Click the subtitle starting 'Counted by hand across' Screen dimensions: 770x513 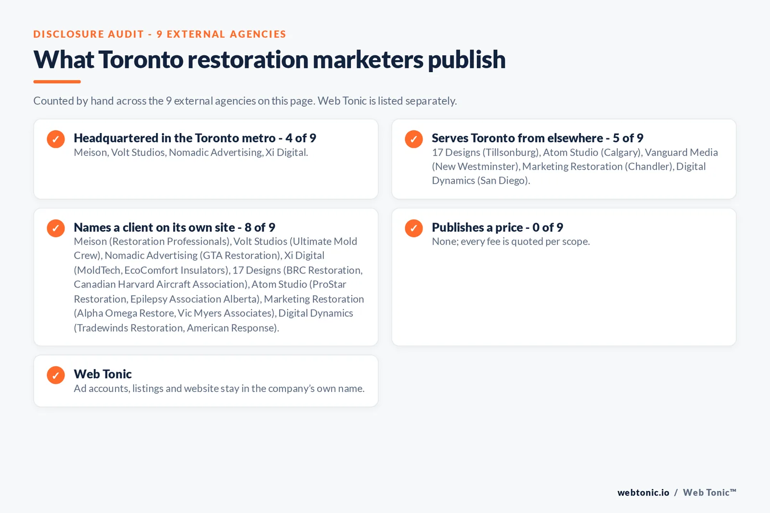pyautogui.click(x=245, y=101)
